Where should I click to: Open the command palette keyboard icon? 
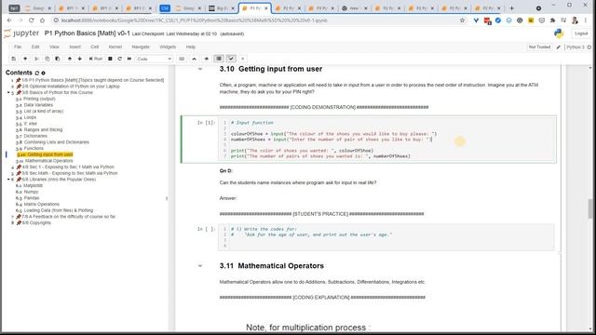tap(182, 59)
